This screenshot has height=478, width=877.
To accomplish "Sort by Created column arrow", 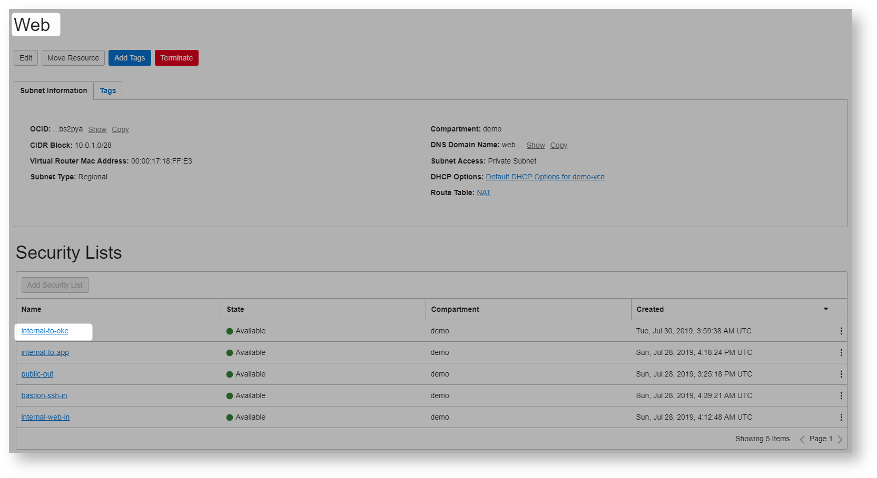I will pos(826,309).
